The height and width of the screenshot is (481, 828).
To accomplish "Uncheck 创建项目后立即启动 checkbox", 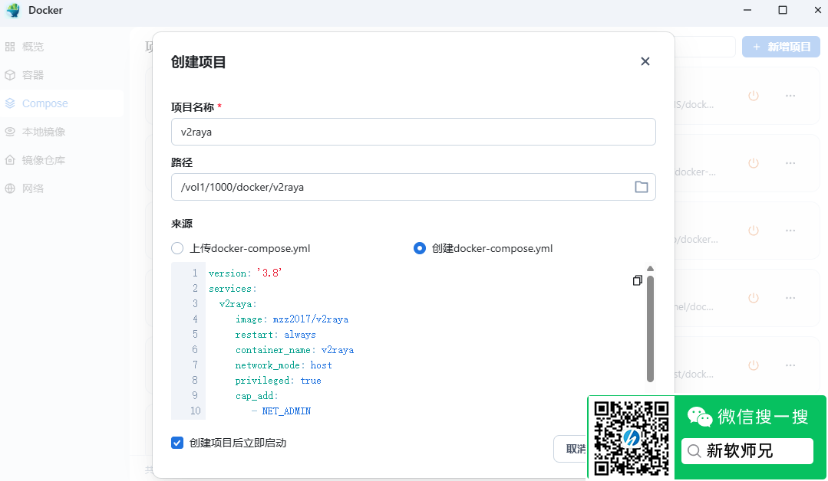I will click(177, 443).
